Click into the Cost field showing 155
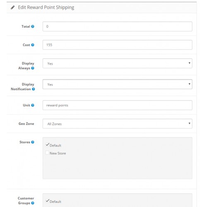This screenshot has height=207, width=207. (x=118, y=45)
